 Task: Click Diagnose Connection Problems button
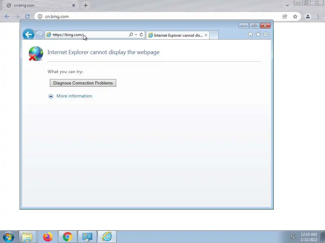tap(83, 83)
